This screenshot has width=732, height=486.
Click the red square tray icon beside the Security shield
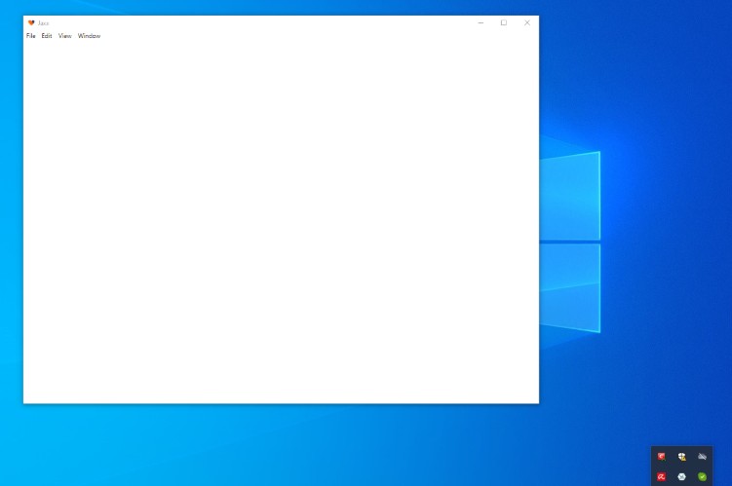click(x=662, y=457)
